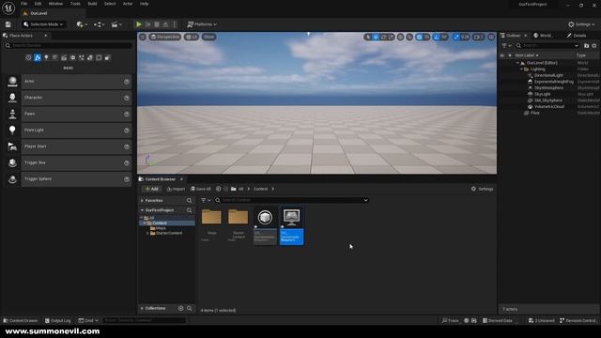Toggle grid snapping in viewport toolbar

(420, 37)
